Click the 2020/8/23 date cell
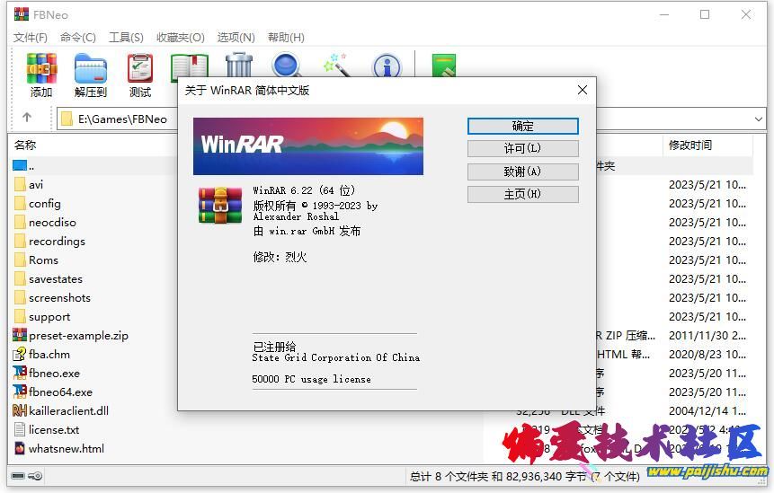This screenshot has height=493, width=774. point(707,354)
